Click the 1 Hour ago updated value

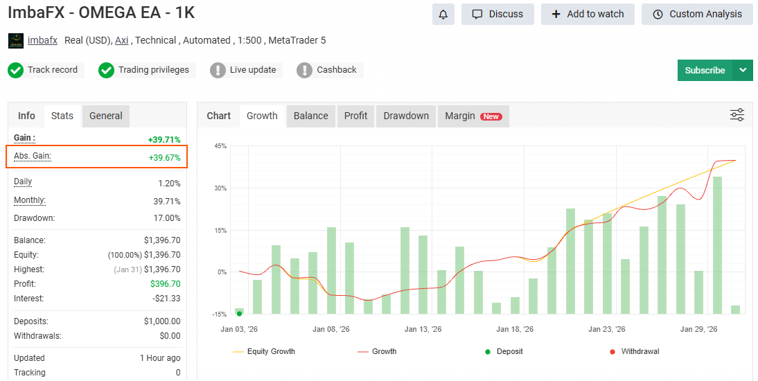tap(160, 357)
